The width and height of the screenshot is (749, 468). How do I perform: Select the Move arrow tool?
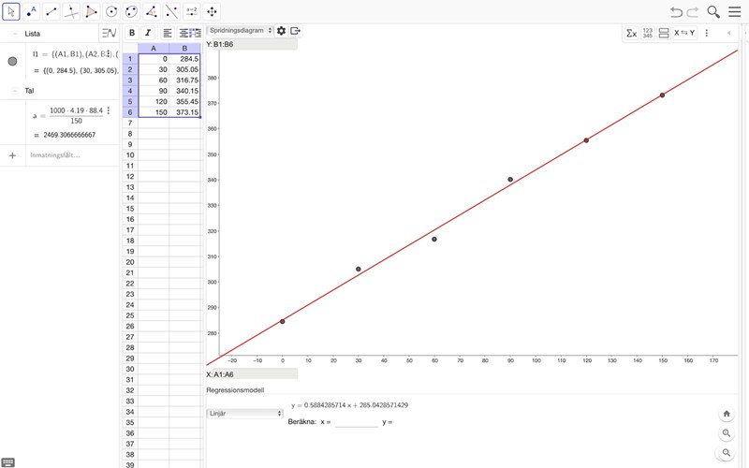[x=12, y=12]
